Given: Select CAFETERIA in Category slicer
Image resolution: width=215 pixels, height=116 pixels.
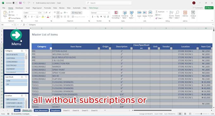Looking at the screenshot, I should coord(15,58).
